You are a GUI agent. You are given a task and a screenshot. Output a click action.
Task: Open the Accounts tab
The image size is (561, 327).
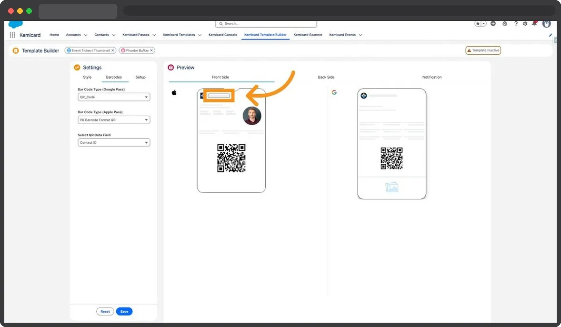pyautogui.click(x=73, y=35)
